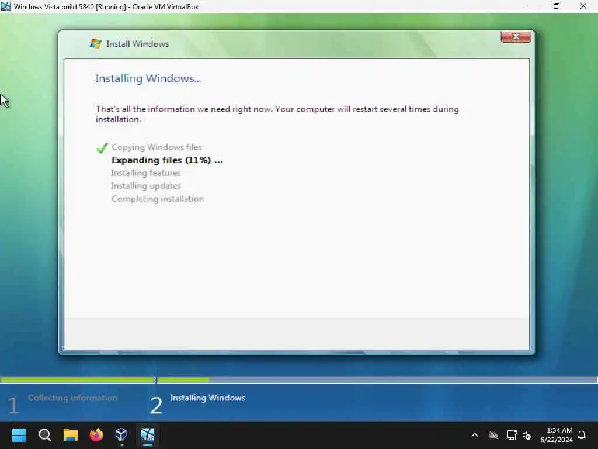Click the Installing Windows stage progress bar
Screen dimensions: 598x449
[x=377, y=379]
